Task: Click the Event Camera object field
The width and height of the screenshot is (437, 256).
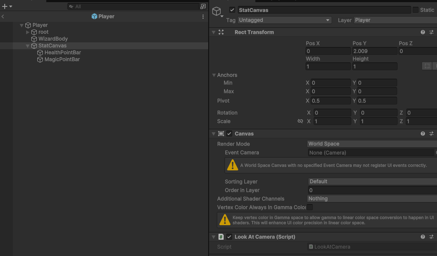Action: click(x=372, y=153)
